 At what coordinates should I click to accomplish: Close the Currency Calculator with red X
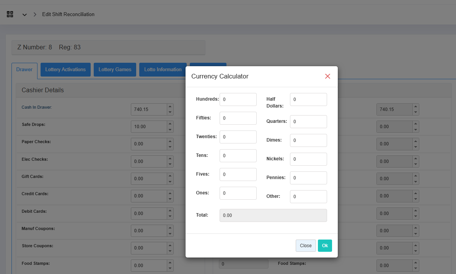pos(327,76)
